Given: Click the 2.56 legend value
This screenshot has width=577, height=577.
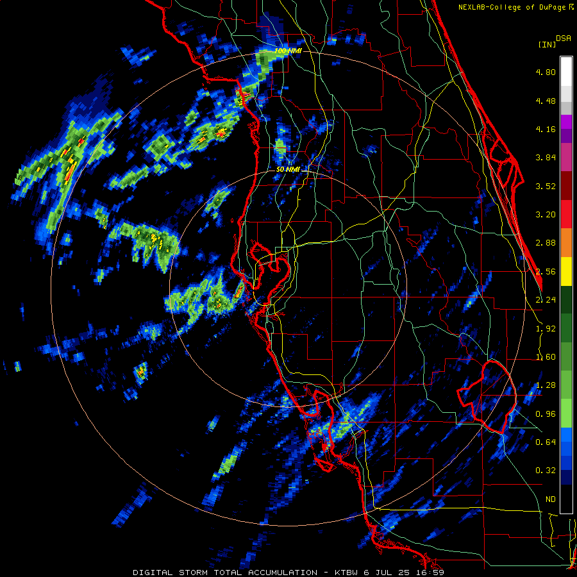Looking at the screenshot, I should [546, 272].
